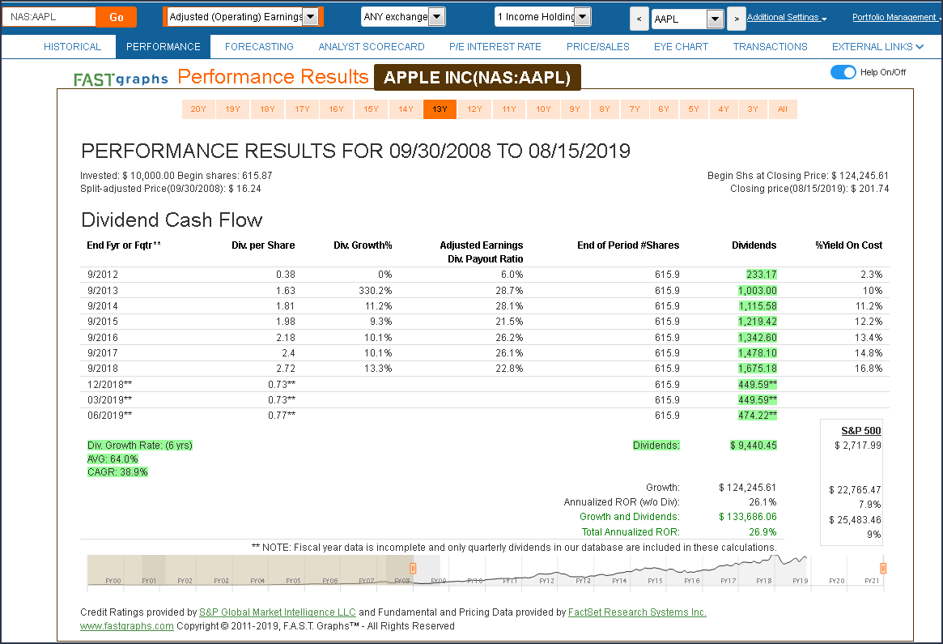Click the 9/2018 dividends value 1,675.18
The width and height of the screenshot is (943, 644).
(757, 369)
